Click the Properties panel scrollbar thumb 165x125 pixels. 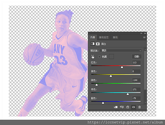145,70
